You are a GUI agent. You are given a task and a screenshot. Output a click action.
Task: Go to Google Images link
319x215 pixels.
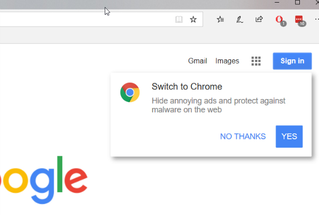point(227,61)
